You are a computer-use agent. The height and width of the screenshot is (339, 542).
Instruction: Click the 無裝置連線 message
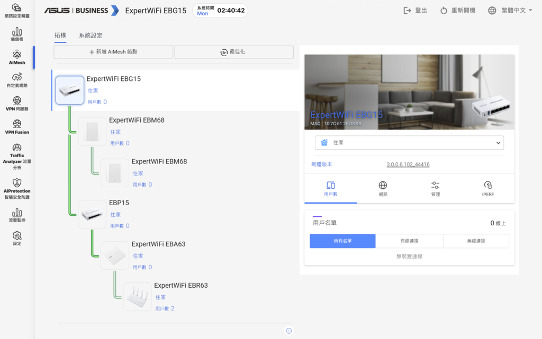(409, 256)
